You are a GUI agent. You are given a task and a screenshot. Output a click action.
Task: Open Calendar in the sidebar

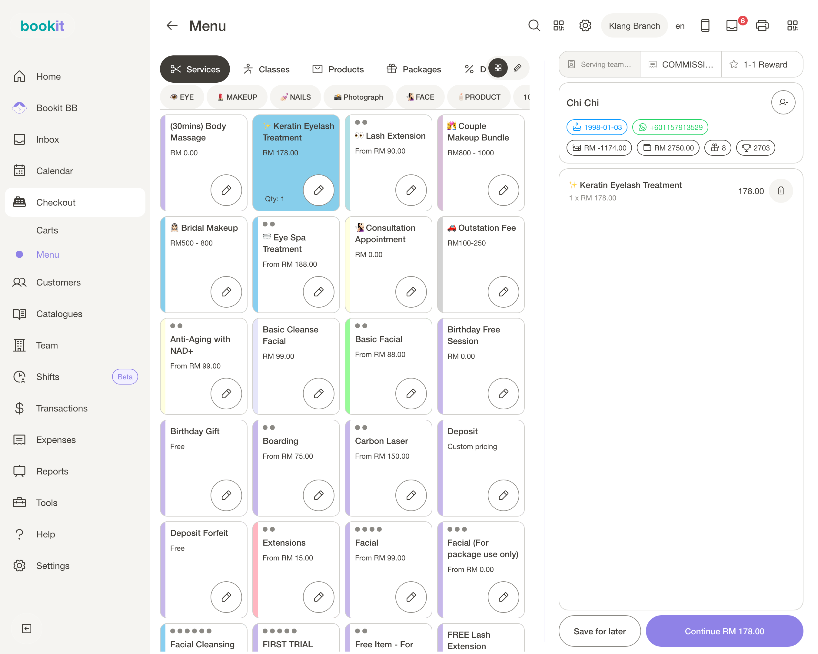[x=75, y=171]
